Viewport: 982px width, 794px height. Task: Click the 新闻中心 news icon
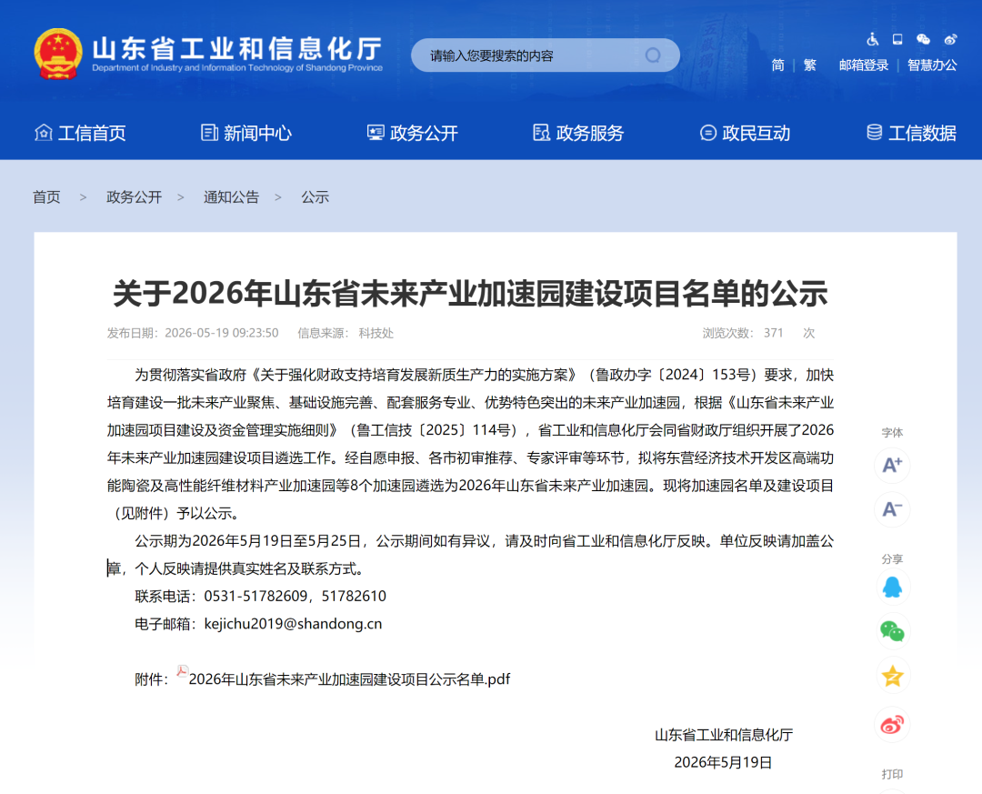[209, 132]
